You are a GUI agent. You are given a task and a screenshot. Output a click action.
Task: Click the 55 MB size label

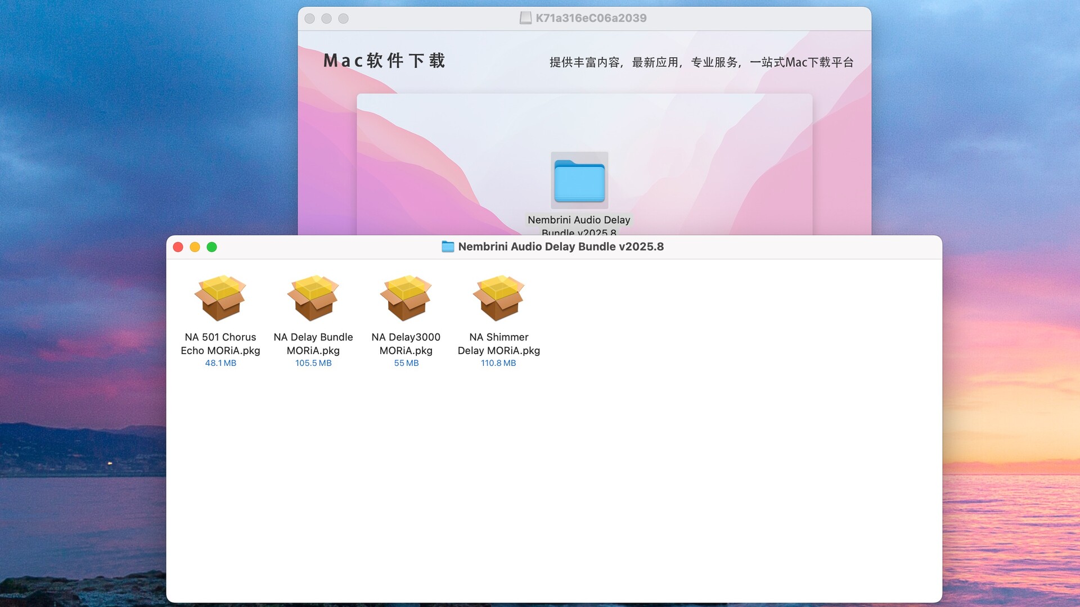(x=406, y=363)
